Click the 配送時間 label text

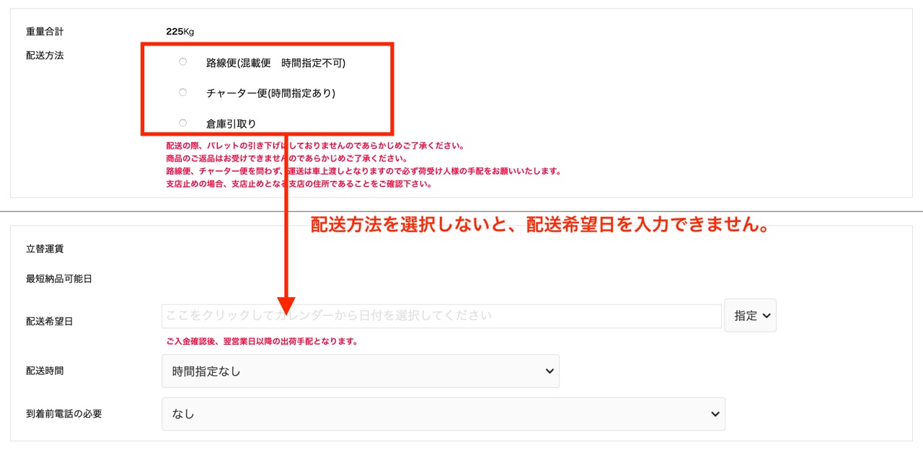pos(45,371)
